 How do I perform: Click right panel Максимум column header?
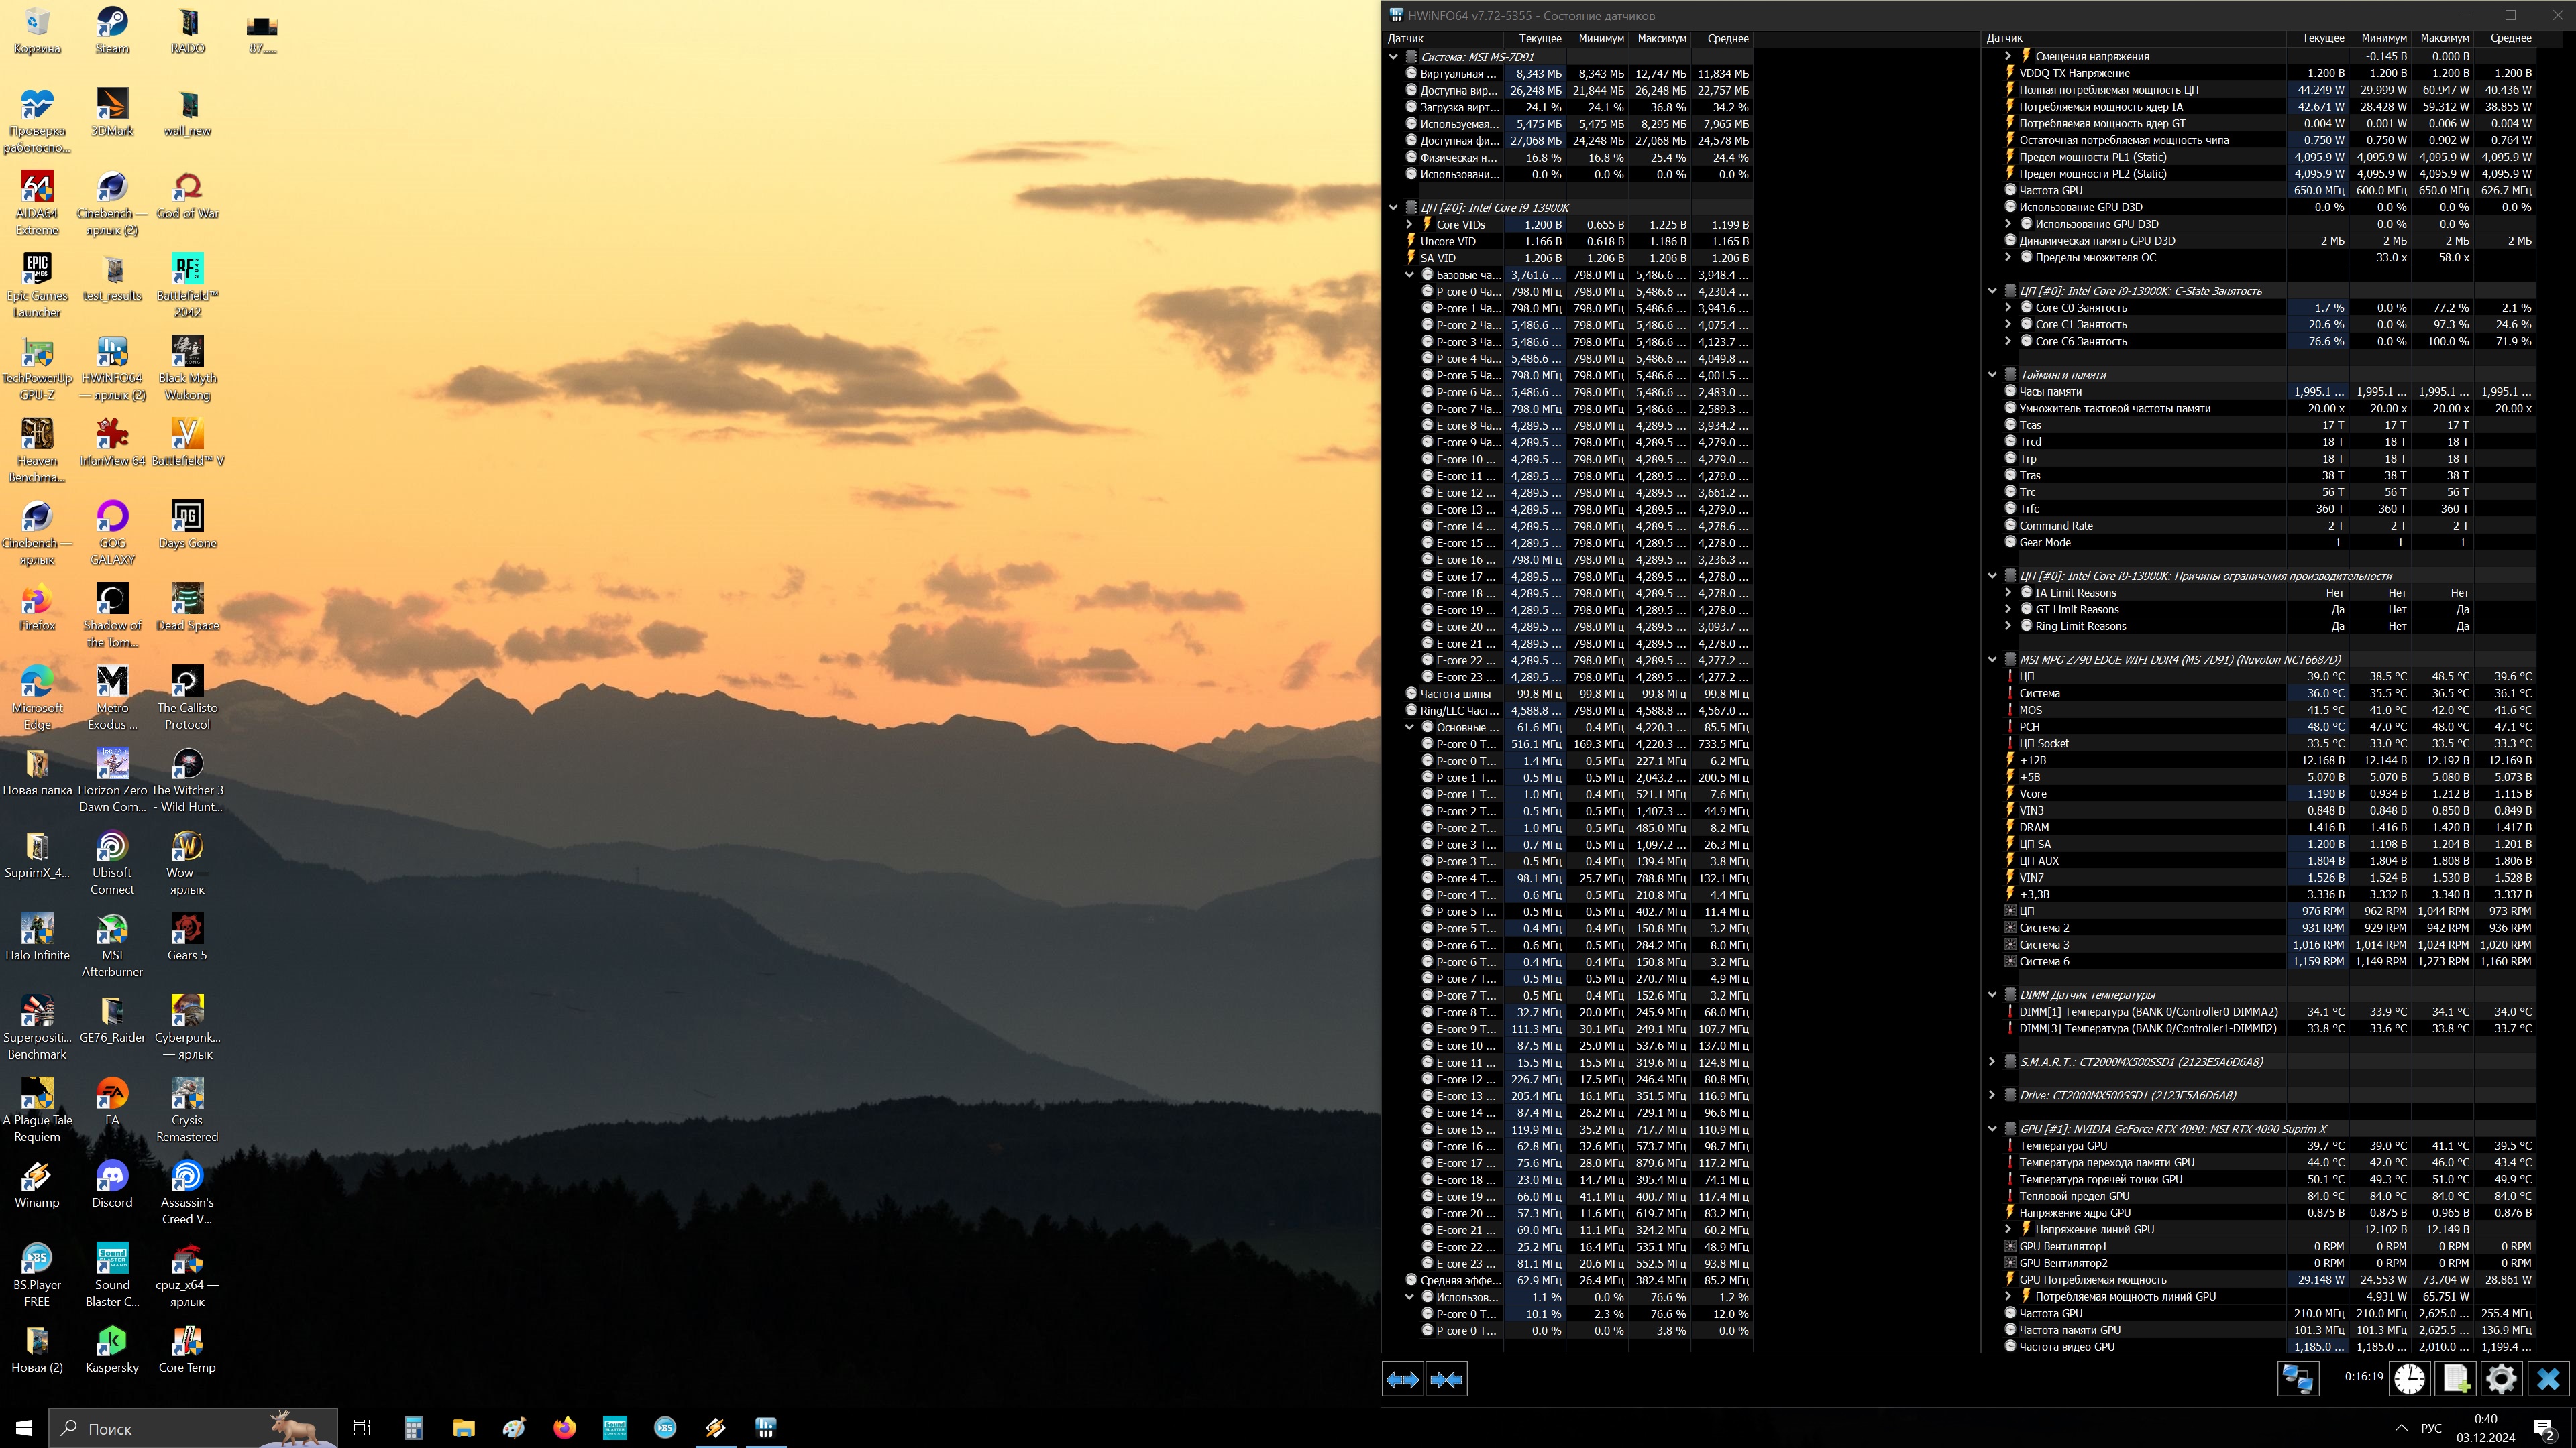(2444, 38)
